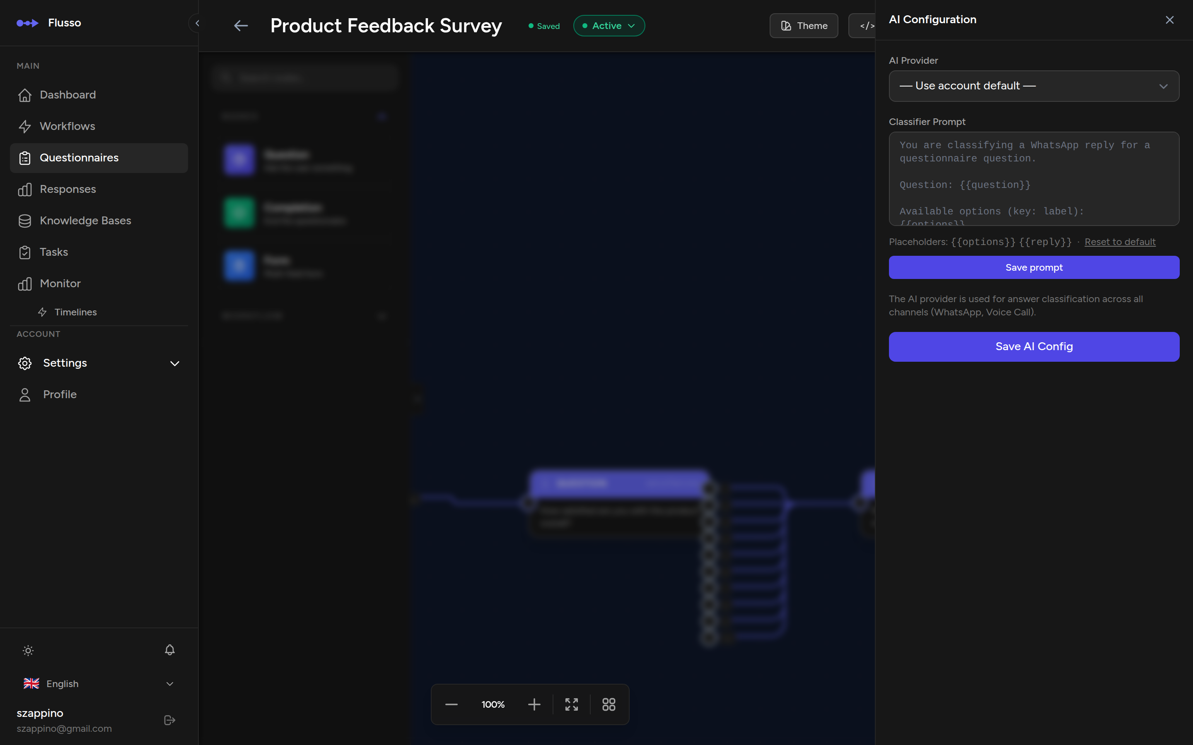This screenshot has width=1193, height=745.
Task: Click the Responses chart icon
Action: [25, 190]
